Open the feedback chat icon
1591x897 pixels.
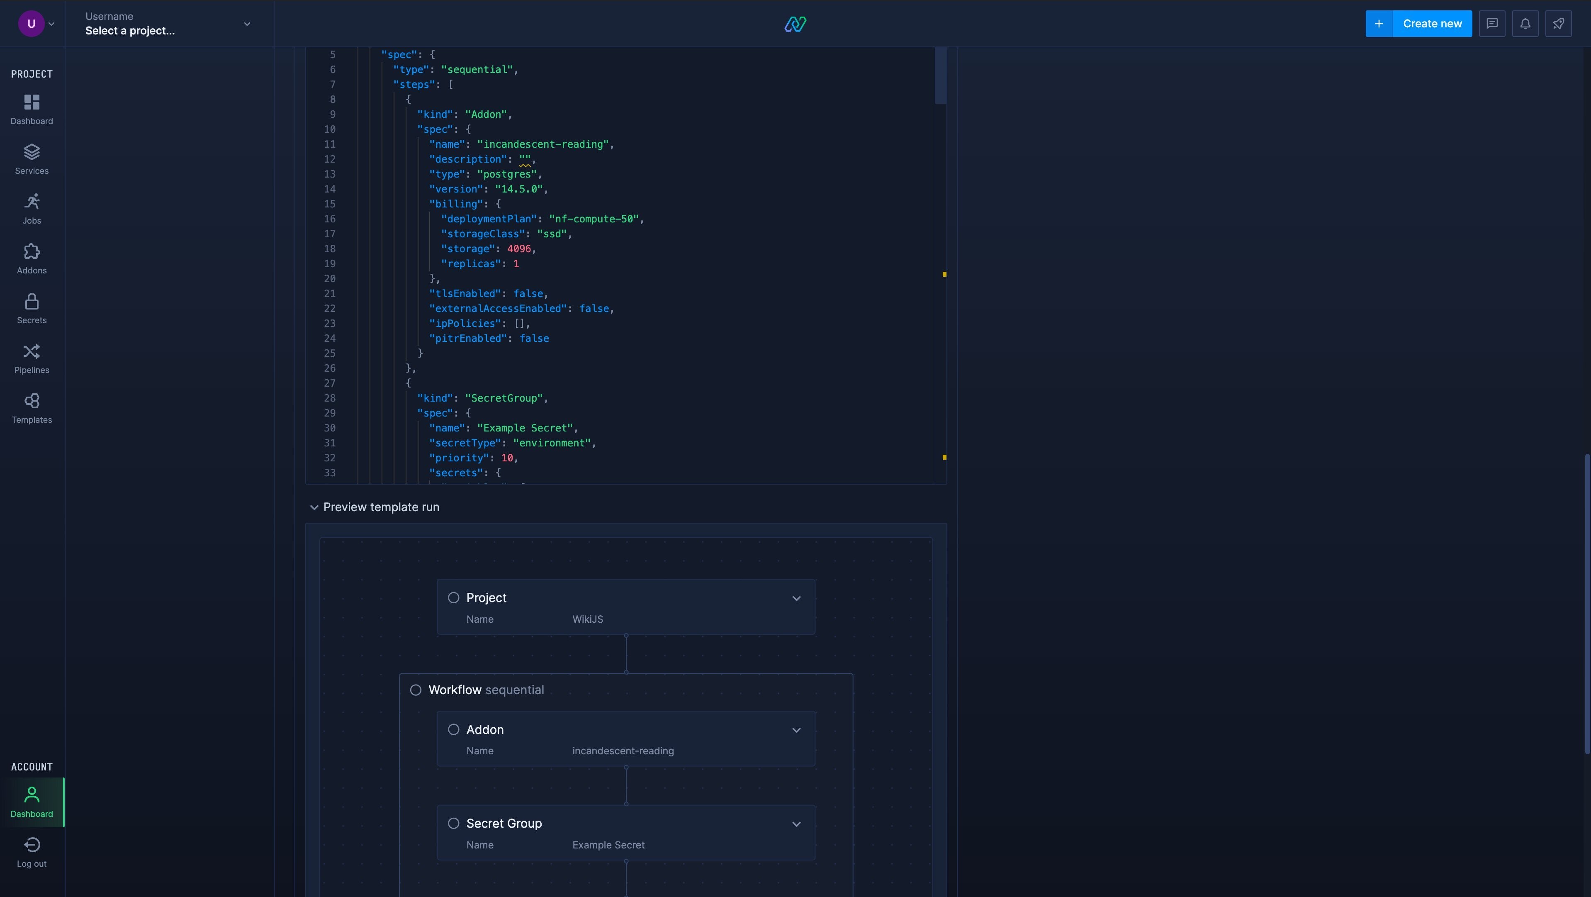point(1491,24)
